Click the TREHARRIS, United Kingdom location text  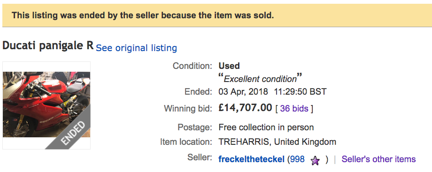tap(277, 142)
